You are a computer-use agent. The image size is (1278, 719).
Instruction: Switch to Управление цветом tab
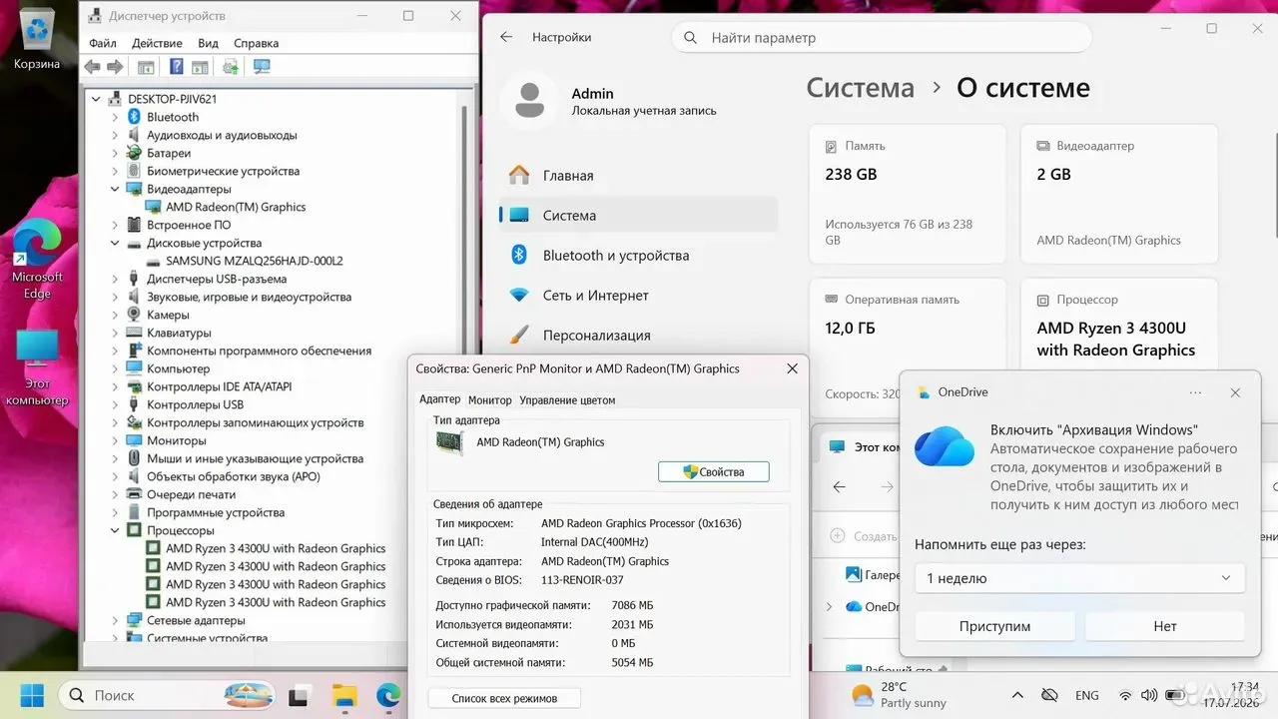coord(567,399)
